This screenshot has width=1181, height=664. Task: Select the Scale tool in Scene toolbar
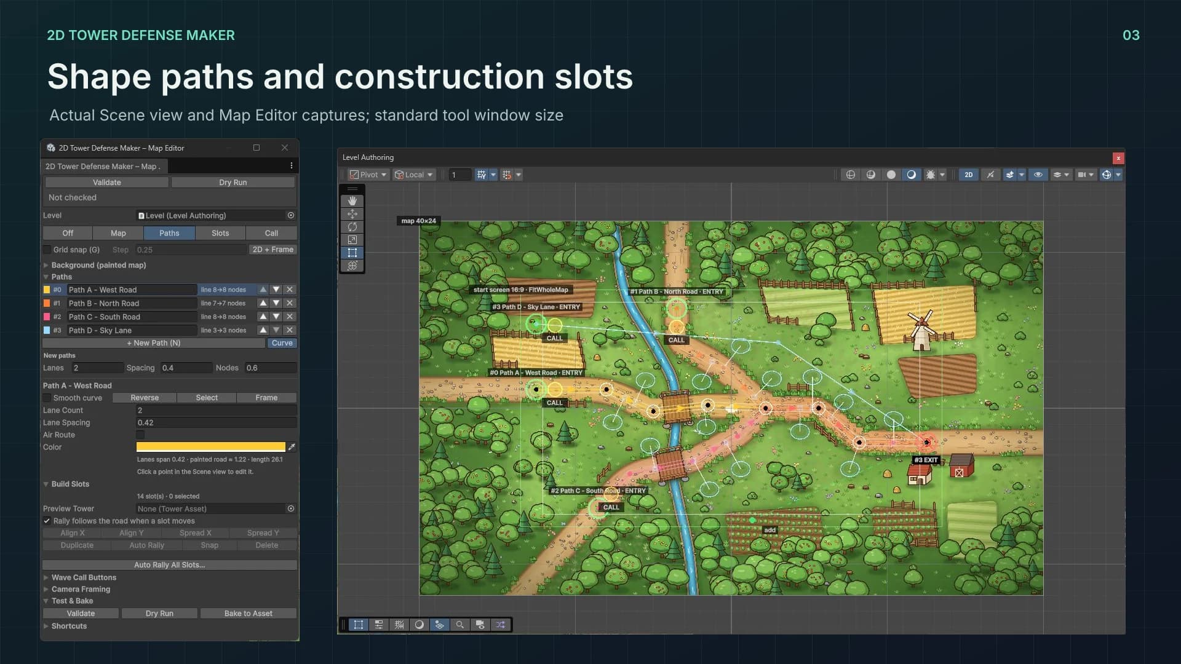pyautogui.click(x=352, y=240)
